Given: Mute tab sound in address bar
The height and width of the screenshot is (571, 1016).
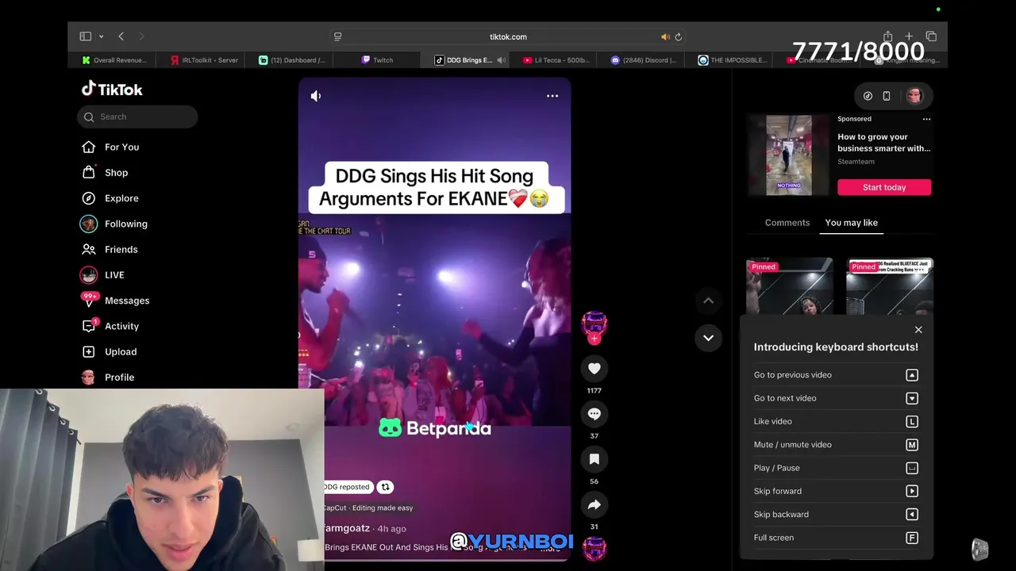Looking at the screenshot, I should [x=665, y=36].
